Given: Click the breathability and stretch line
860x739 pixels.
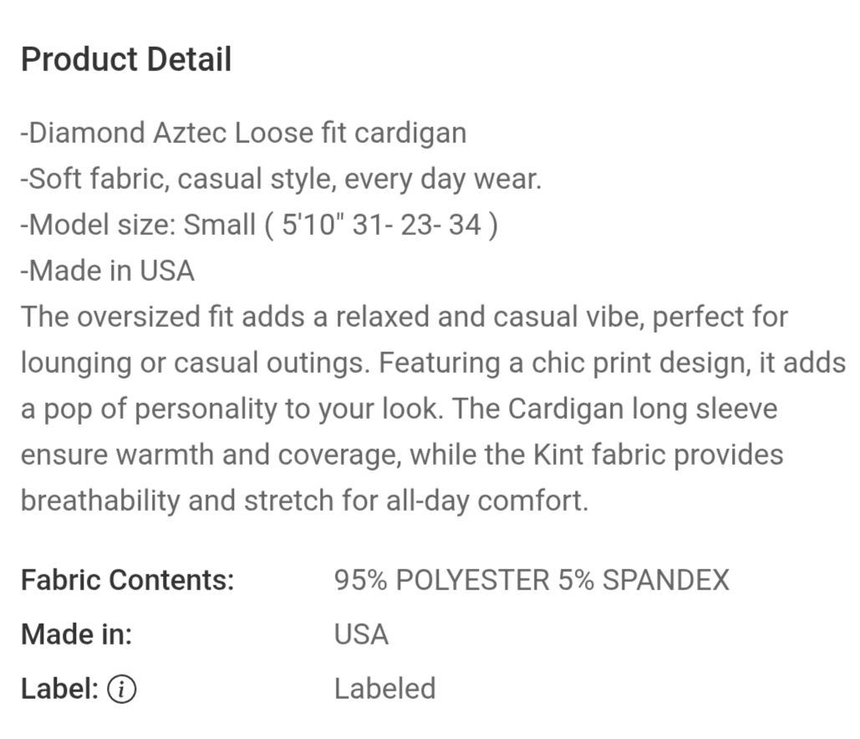Looking at the screenshot, I should click(x=305, y=501).
